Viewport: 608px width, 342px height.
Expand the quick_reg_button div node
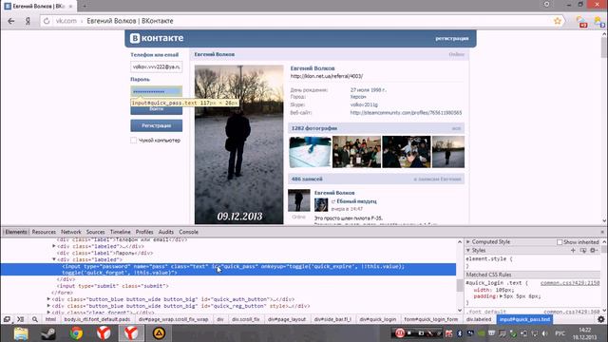click(x=48, y=306)
